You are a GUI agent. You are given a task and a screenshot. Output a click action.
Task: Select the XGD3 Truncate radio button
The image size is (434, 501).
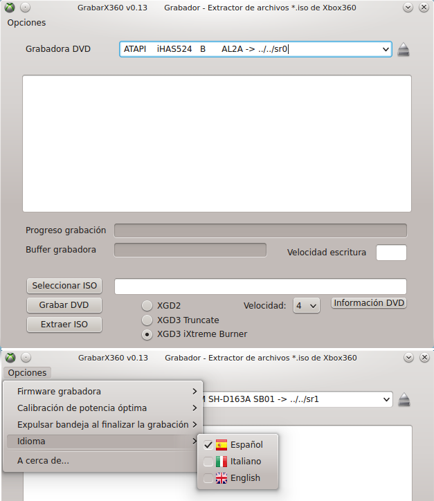coord(147,320)
